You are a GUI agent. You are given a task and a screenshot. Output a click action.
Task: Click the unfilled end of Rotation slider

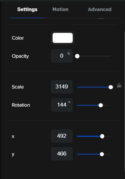[107, 105]
